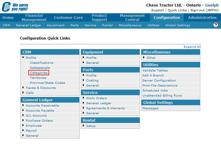
Task: Open the Management Central tab
Action: pos(132,18)
